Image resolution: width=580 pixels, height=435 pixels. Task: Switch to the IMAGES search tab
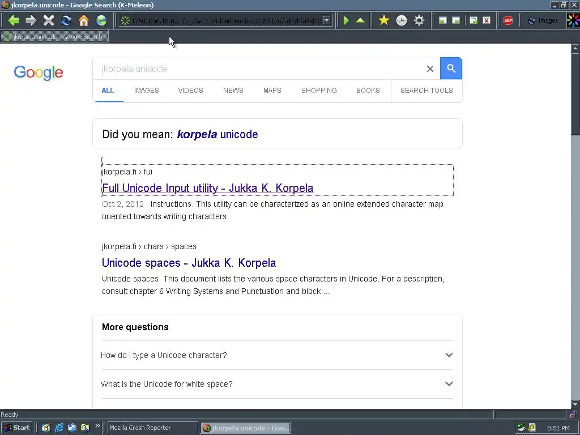click(147, 91)
